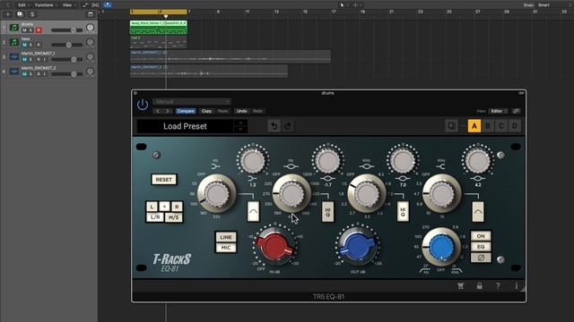
Task: Solo the drums track
Action: [x=30, y=30]
